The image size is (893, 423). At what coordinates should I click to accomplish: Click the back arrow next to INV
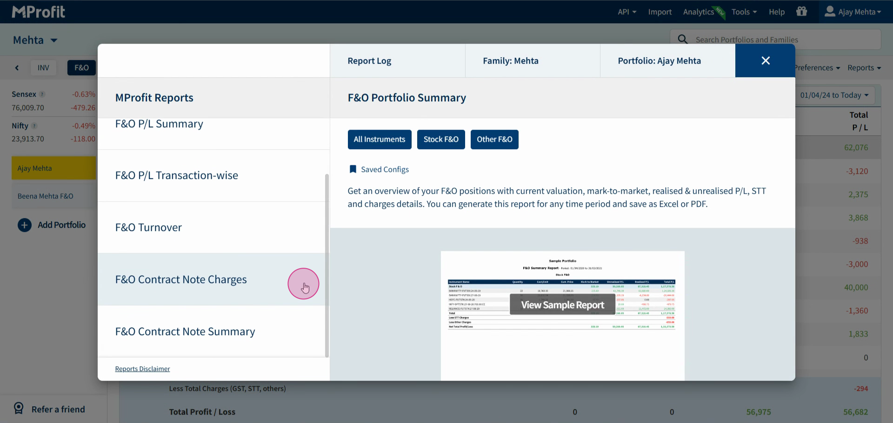(x=17, y=68)
